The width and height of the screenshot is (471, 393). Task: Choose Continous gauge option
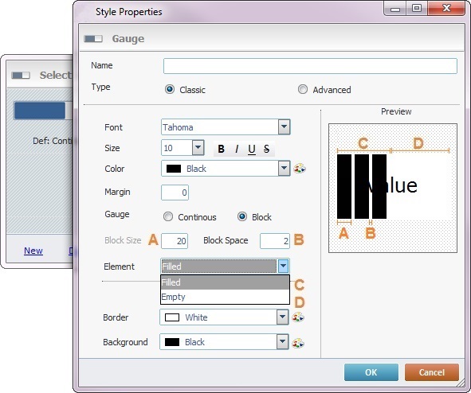pos(168,216)
